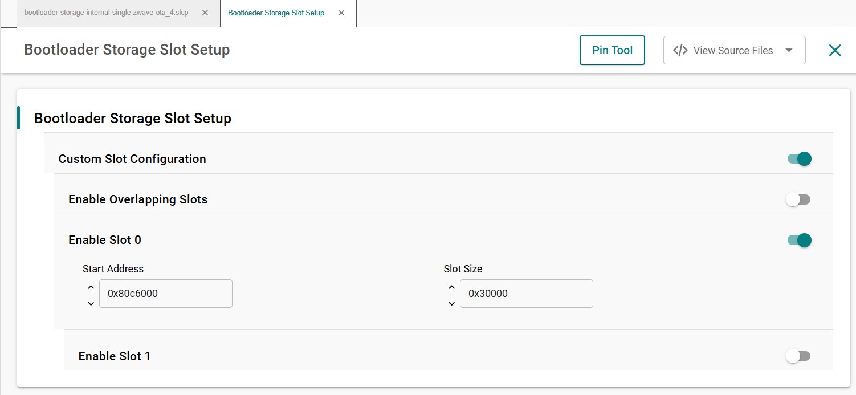Turn off the Enable Slot 0 toggle

(x=799, y=240)
